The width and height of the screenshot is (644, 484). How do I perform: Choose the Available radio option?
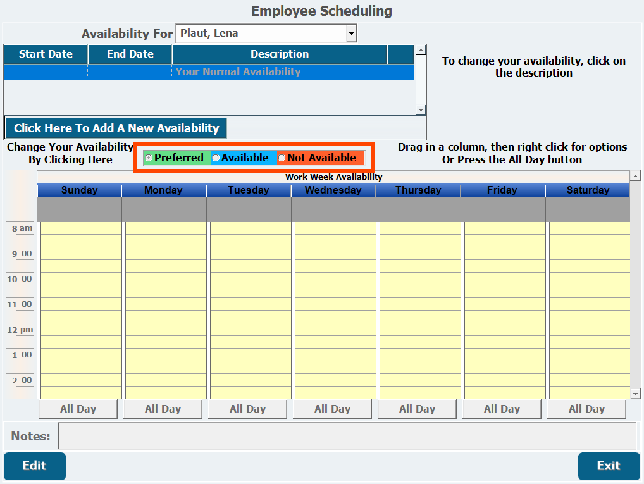[216, 158]
